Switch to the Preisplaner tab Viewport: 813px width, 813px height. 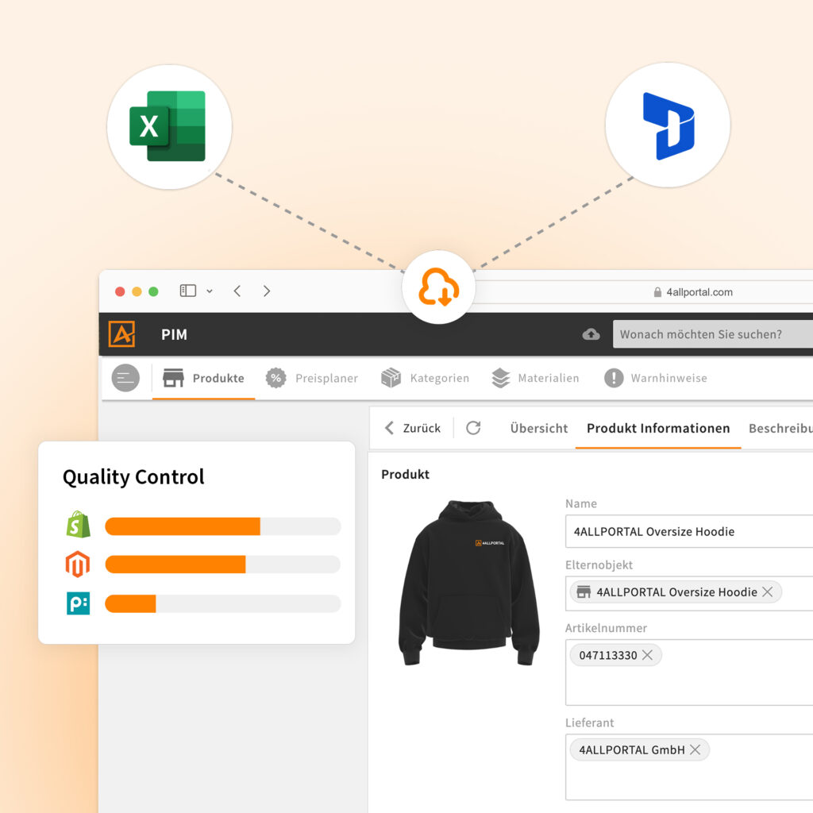point(312,379)
